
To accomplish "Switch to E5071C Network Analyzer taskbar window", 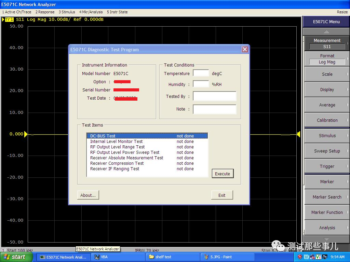I will click(63, 257).
